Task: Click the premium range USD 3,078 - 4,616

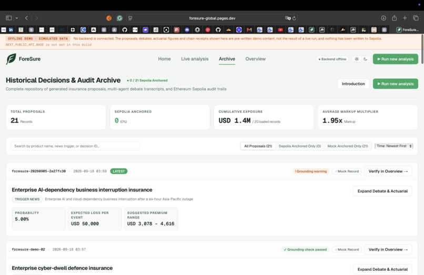Action: click(150, 224)
